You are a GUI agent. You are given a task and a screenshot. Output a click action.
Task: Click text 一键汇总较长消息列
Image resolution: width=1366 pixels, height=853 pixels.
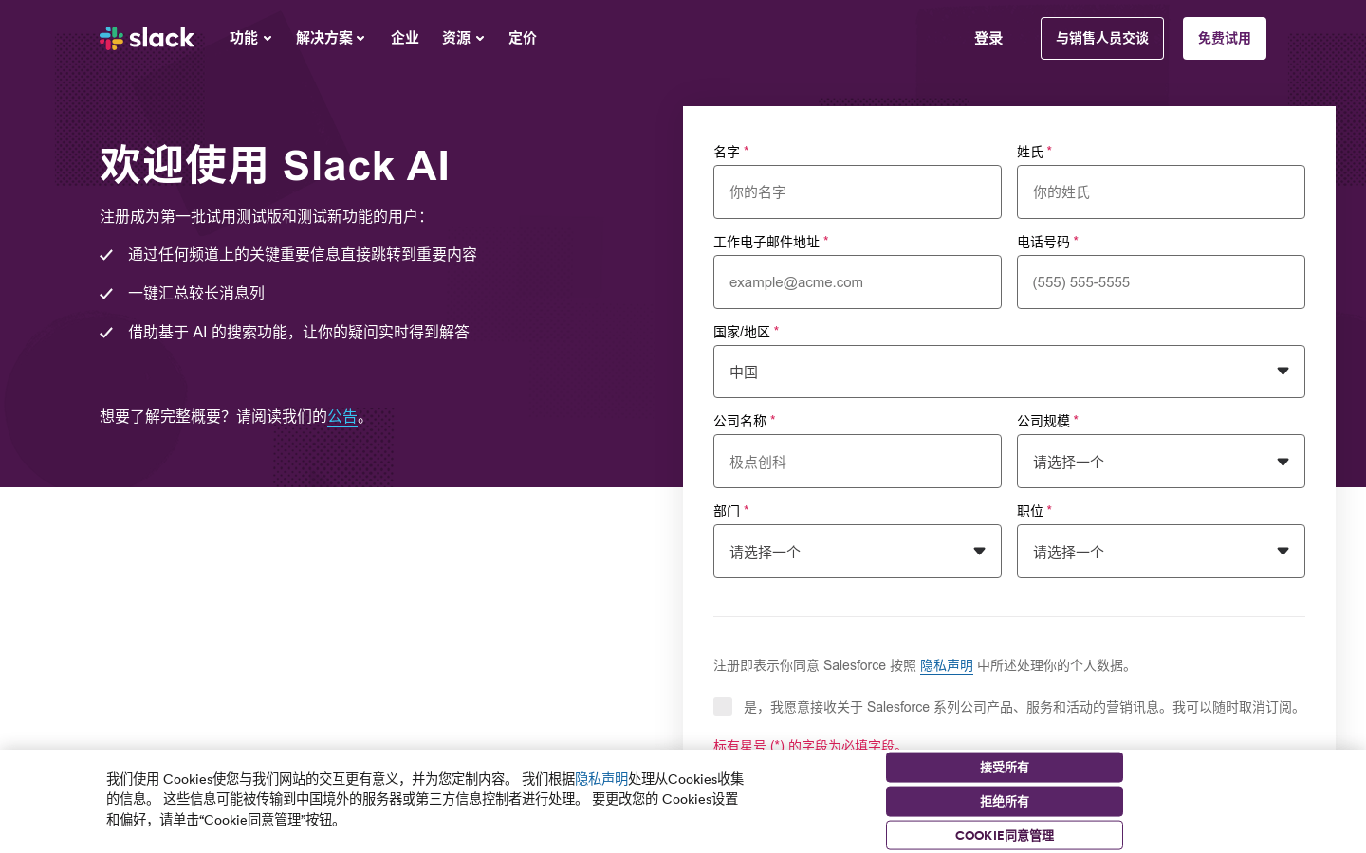click(x=196, y=294)
